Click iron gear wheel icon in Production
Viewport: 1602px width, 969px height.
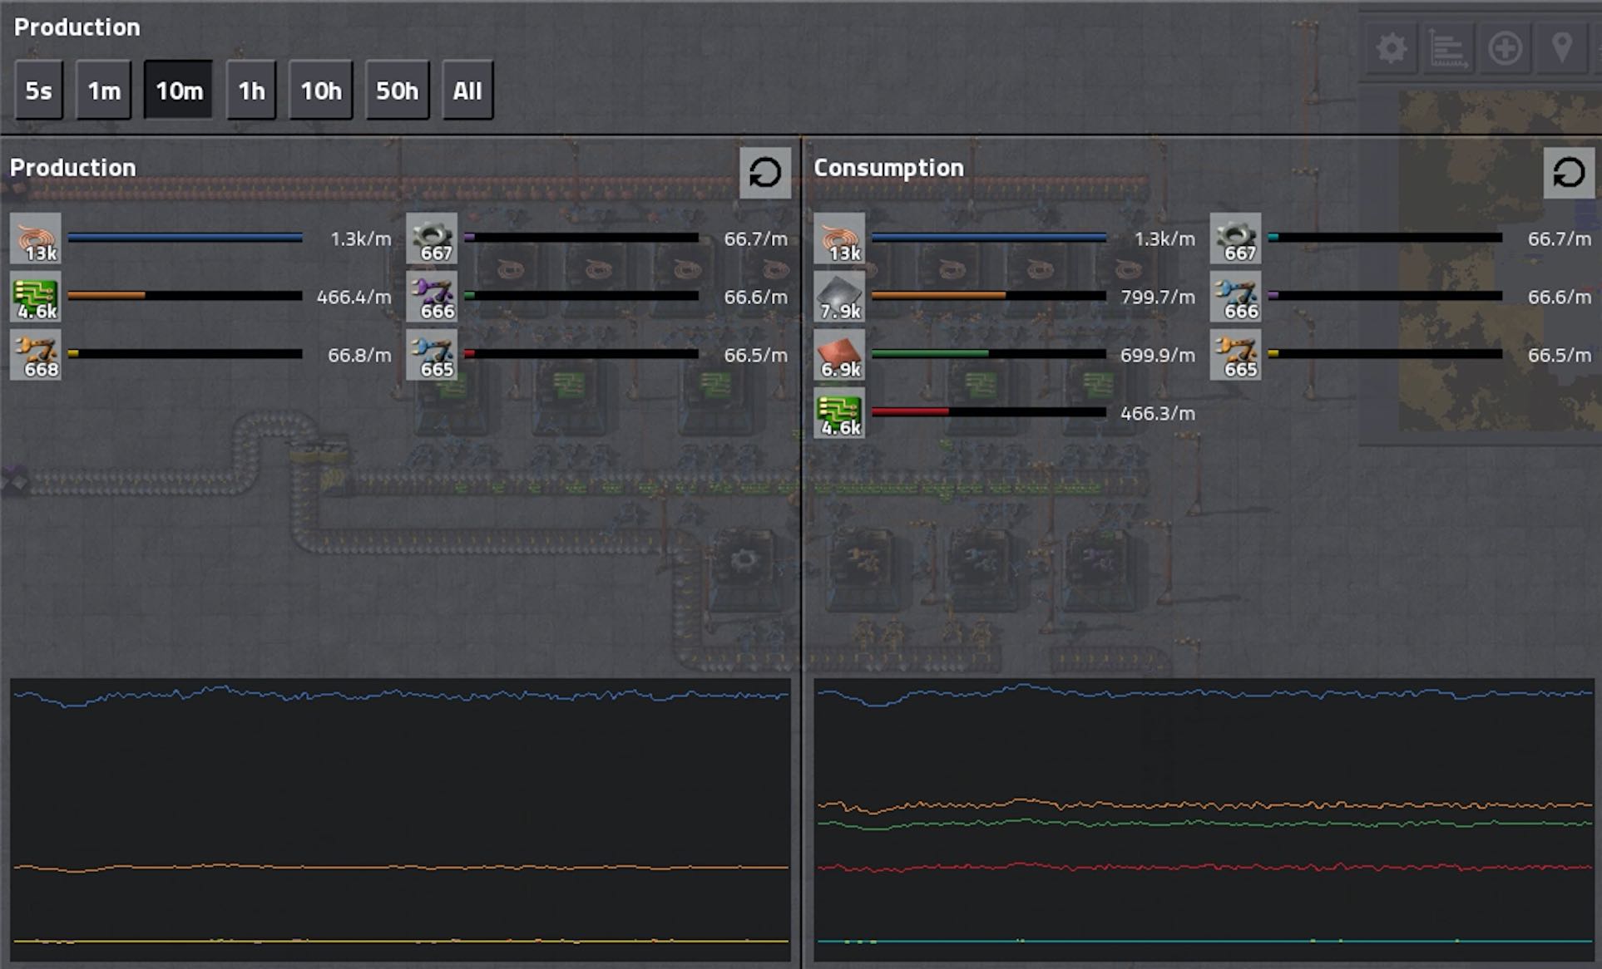tap(432, 239)
